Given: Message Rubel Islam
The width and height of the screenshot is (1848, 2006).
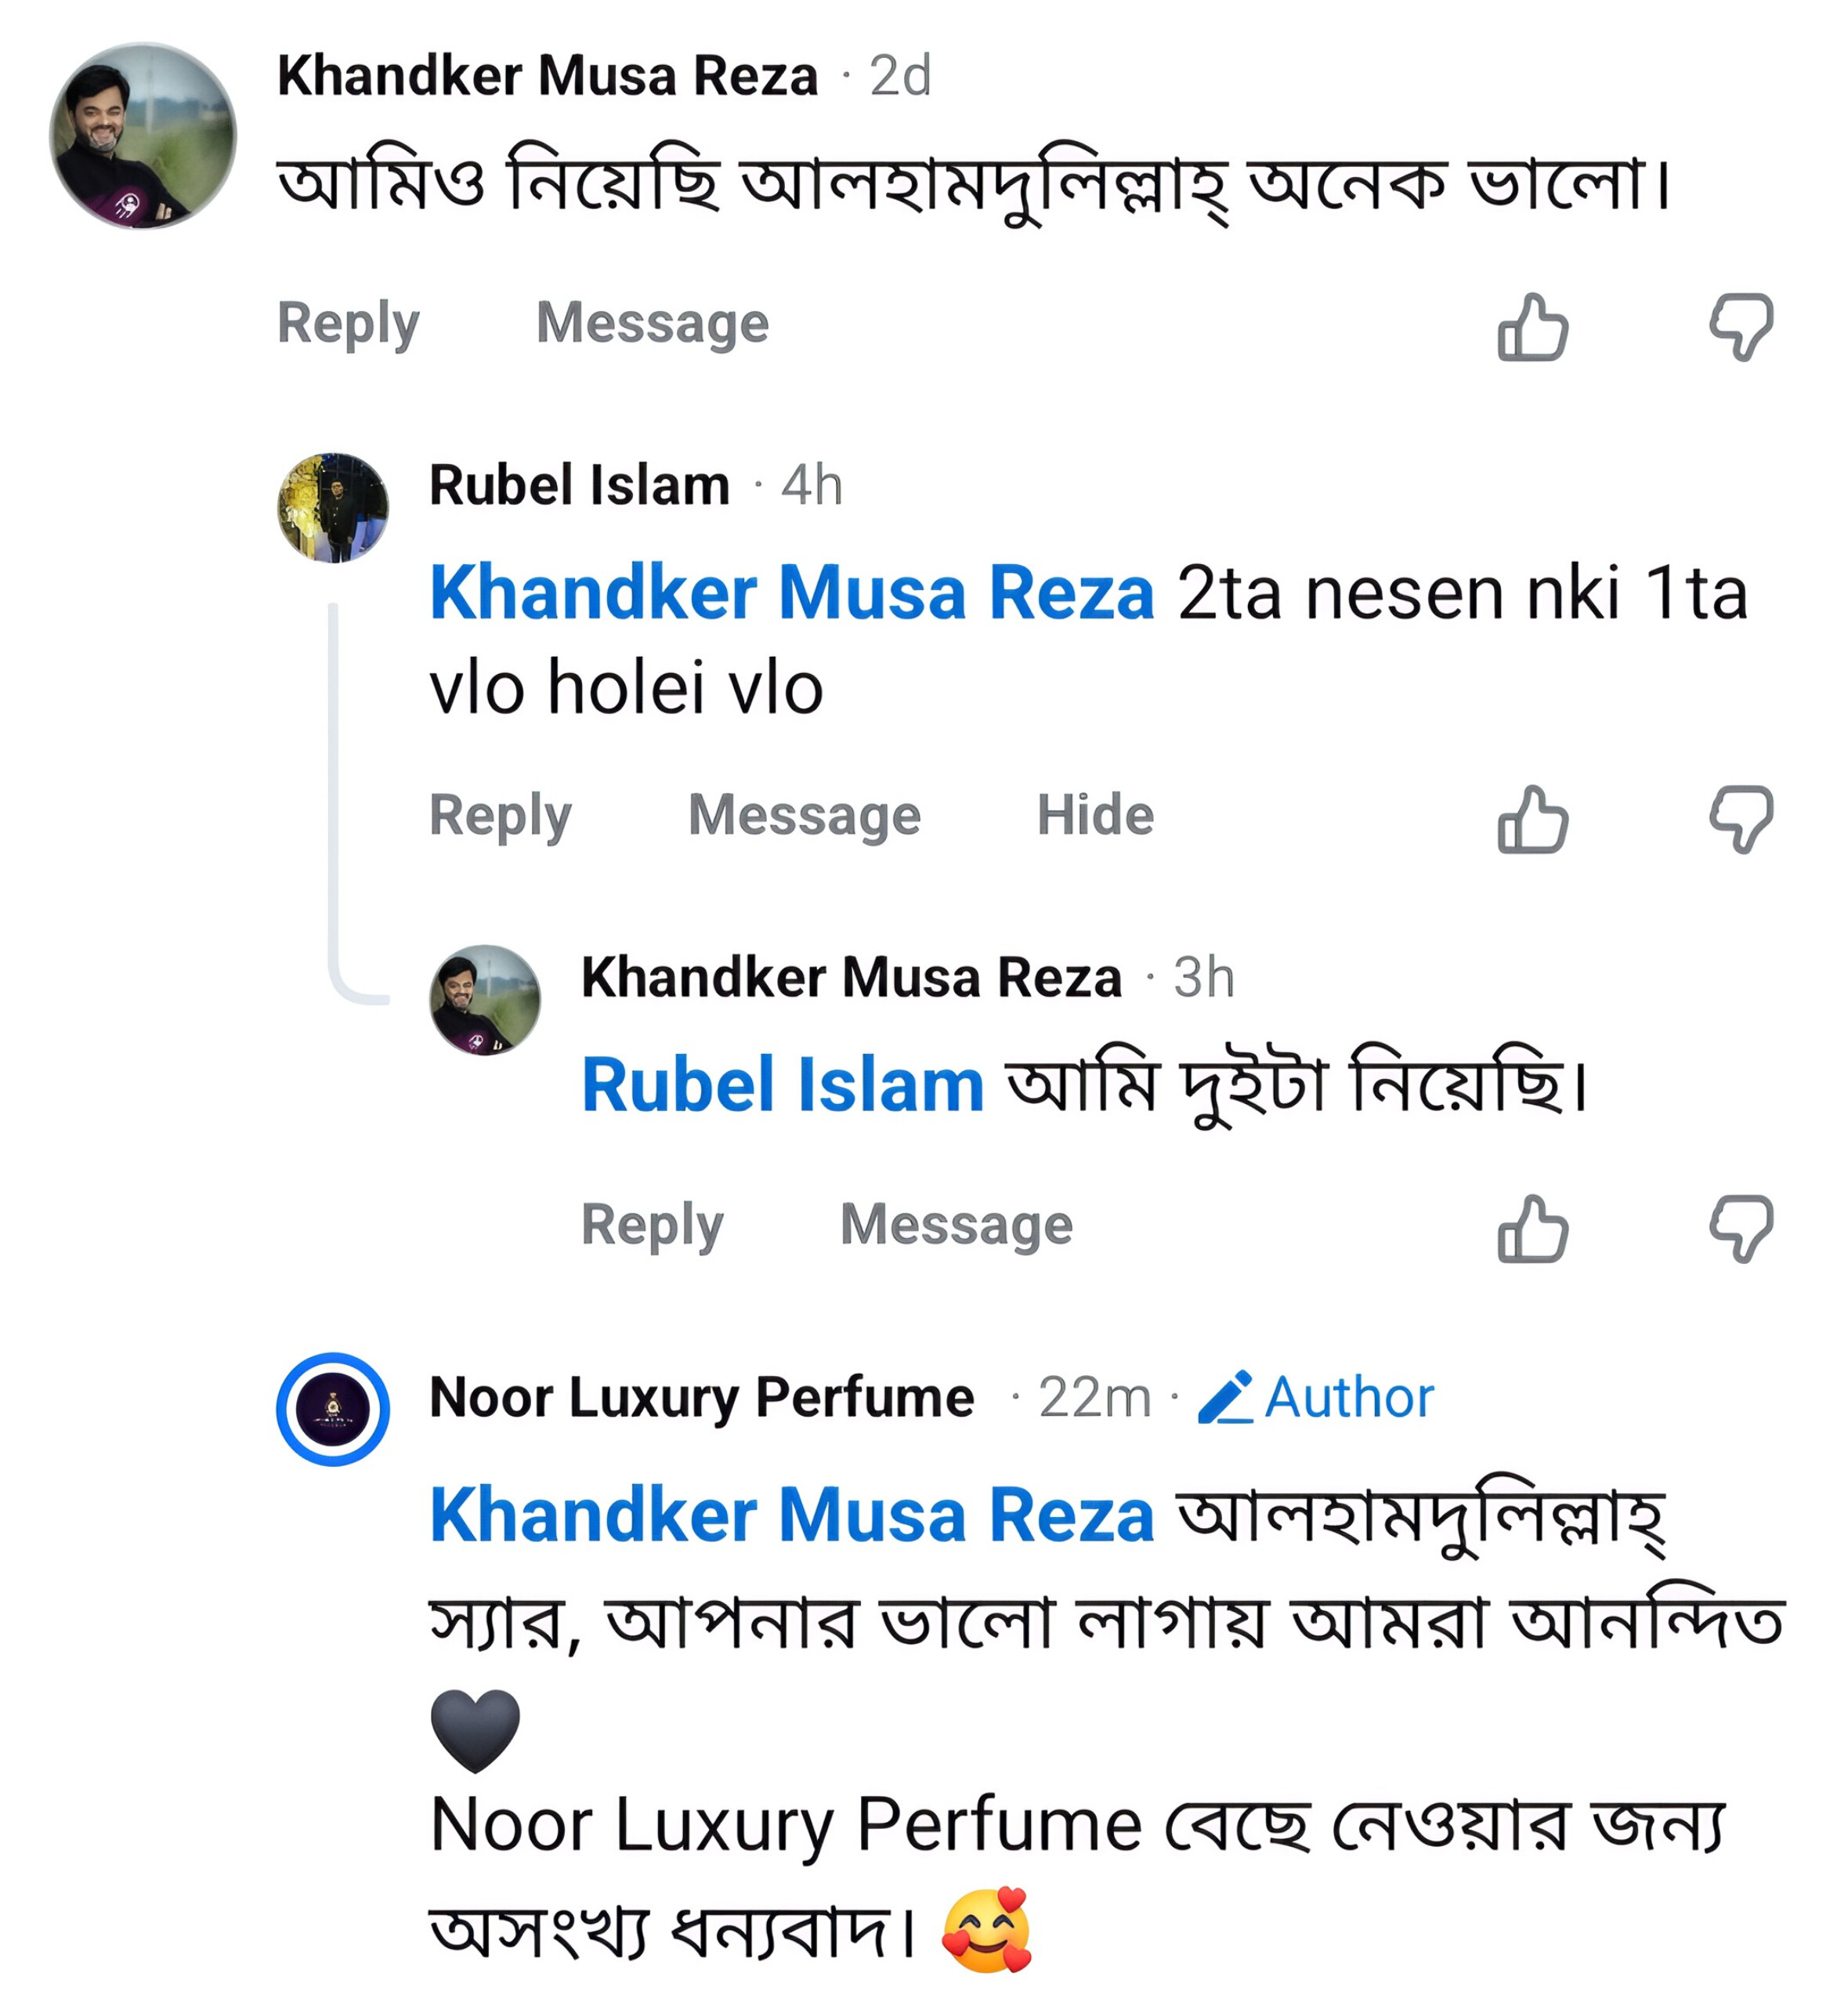Looking at the screenshot, I should (804, 815).
